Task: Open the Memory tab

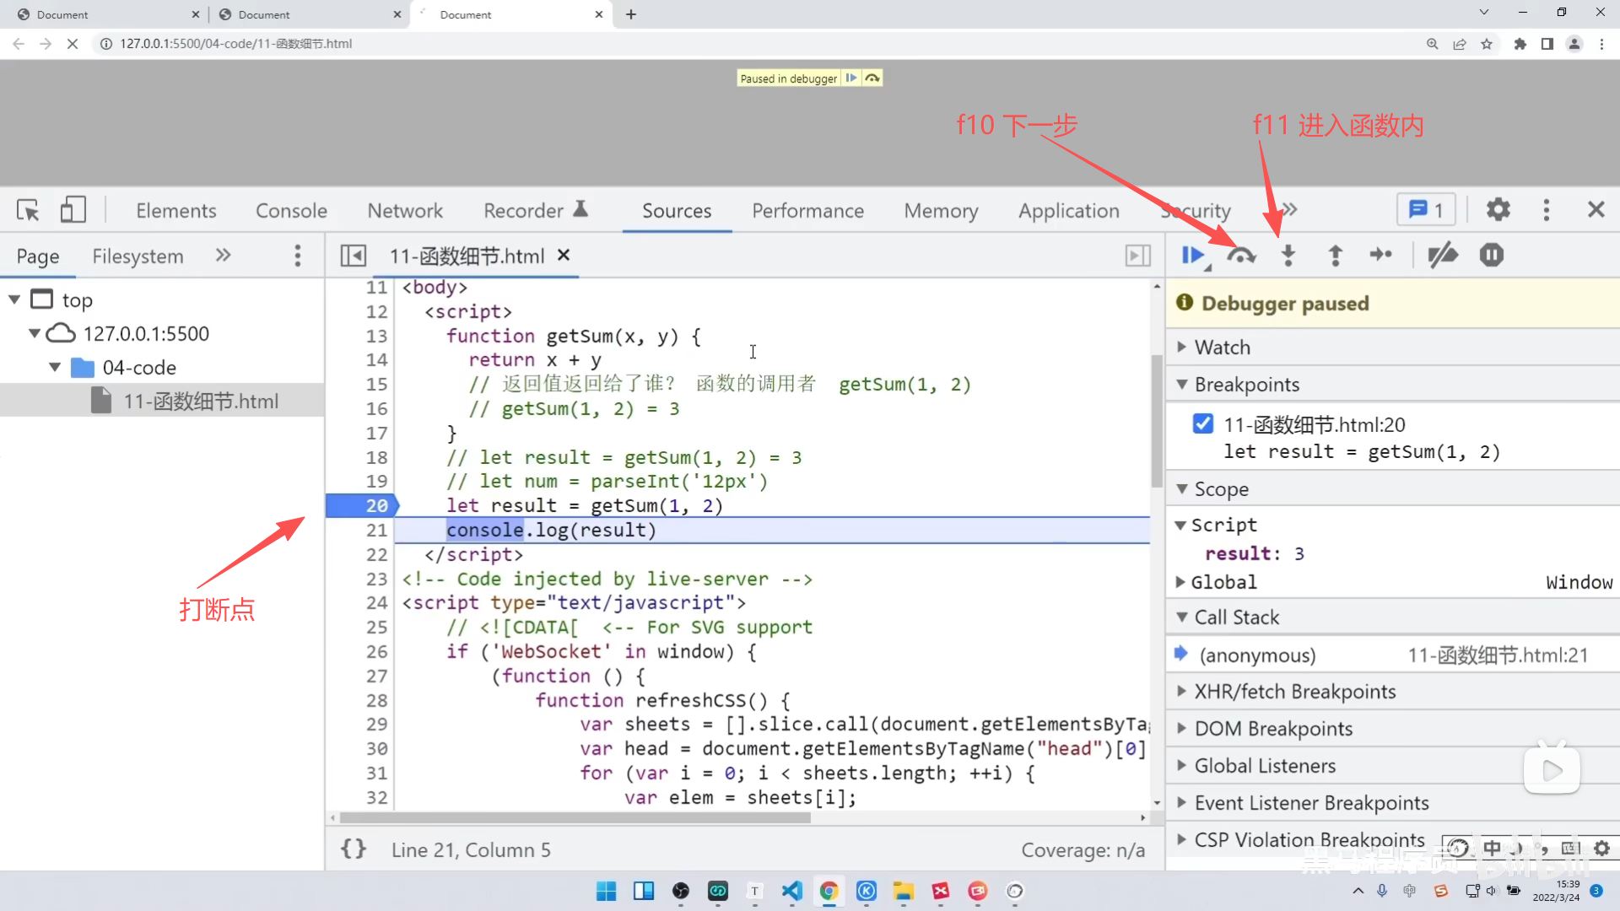Action: tap(941, 211)
